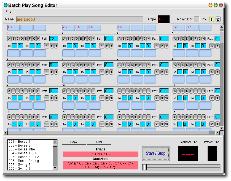Select inversion button 2
Image resolution: width=231 pixels, height=181 pixels.
[218, 19]
